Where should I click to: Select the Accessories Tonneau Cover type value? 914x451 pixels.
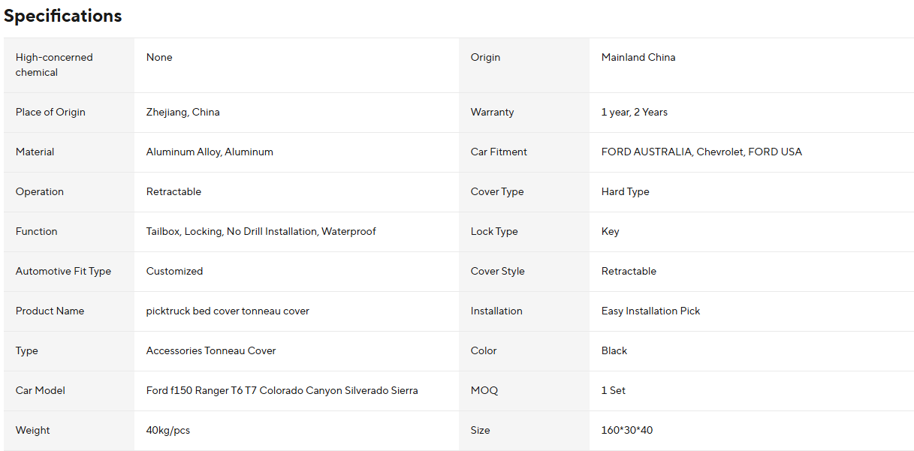click(x=211, y=350)
